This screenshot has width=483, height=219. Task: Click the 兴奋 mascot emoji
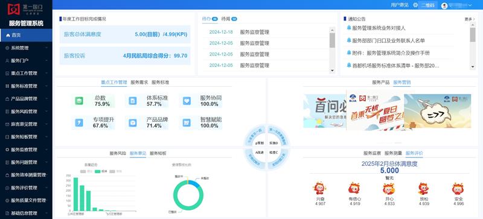pyautogui.click(x=319, y=188)
